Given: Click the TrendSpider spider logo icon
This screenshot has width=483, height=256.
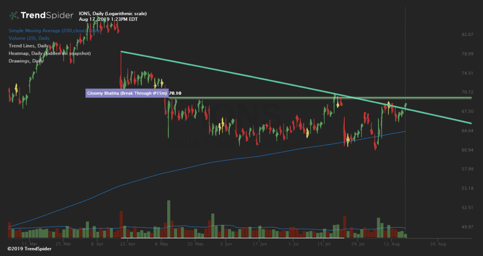Looking at the screenshot, I should tap(14, 16).
